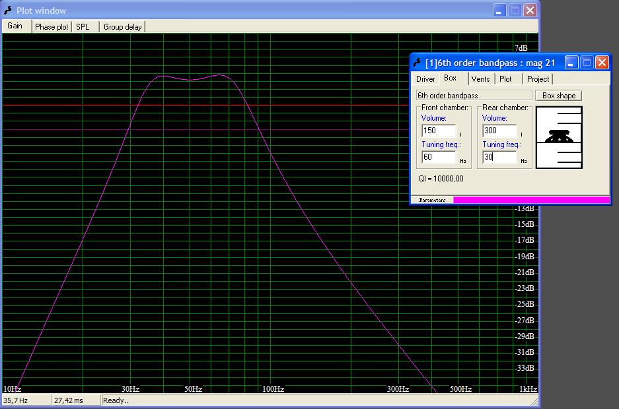
Task: Click the 35,7 Hz status bar value
Action: tap(15, 400)
